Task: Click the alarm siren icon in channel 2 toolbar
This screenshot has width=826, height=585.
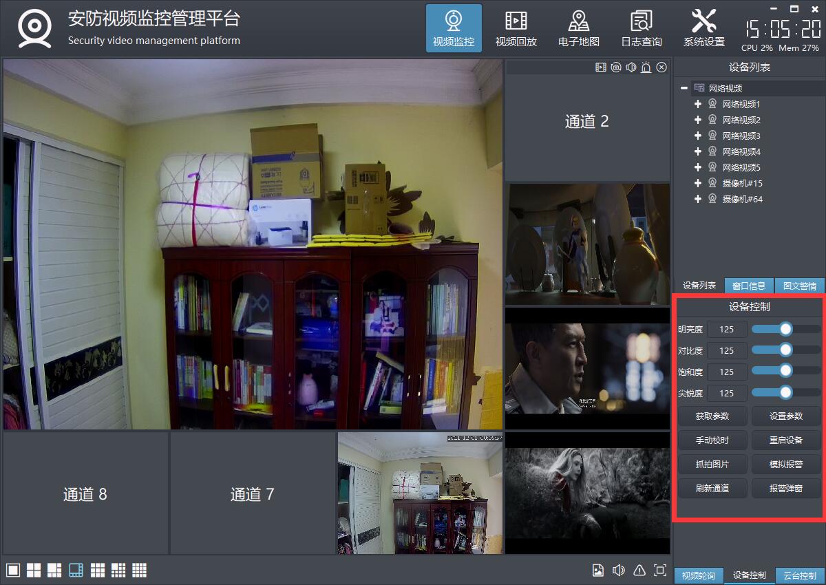Action: click(x=646, y=67)
